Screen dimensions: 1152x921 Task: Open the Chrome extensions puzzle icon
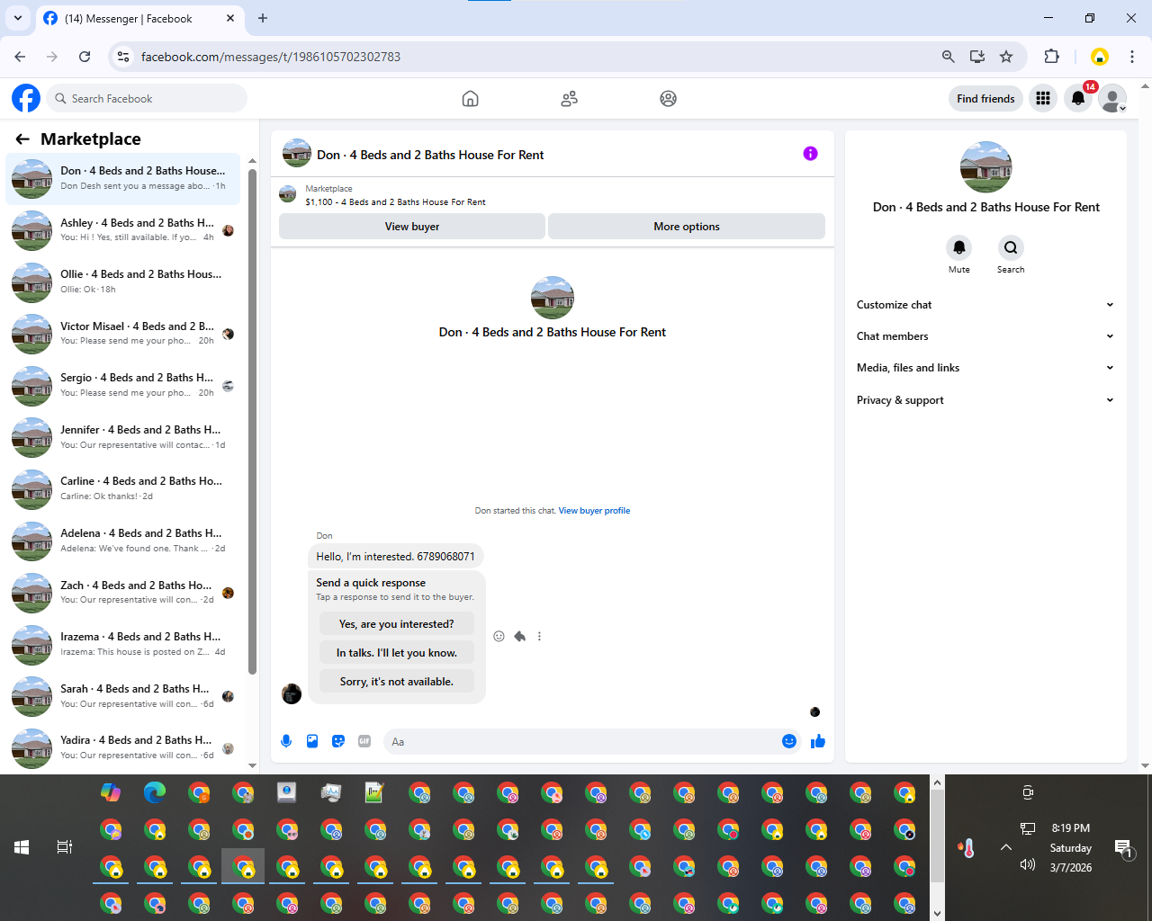coord(1051,57)
